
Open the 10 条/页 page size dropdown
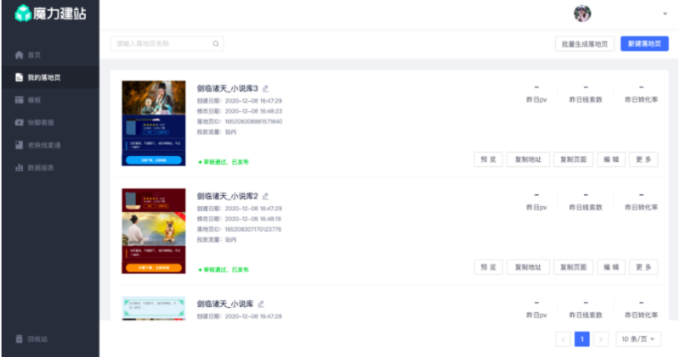638,339
